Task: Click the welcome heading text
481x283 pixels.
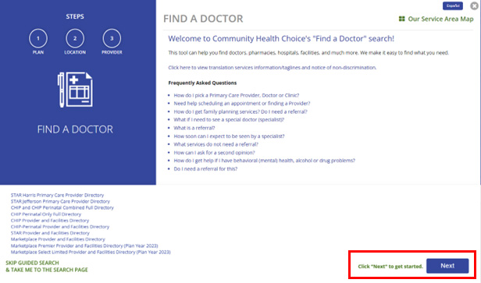Action: pyautogui.click(x=281, y=39)
